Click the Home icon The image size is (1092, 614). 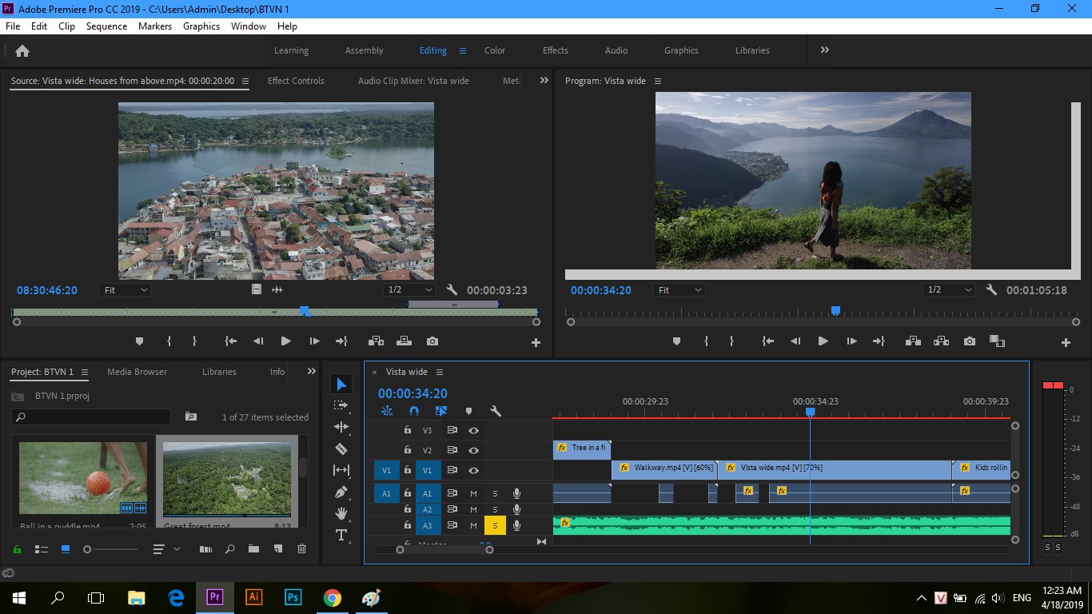click(x=22, y=50)
